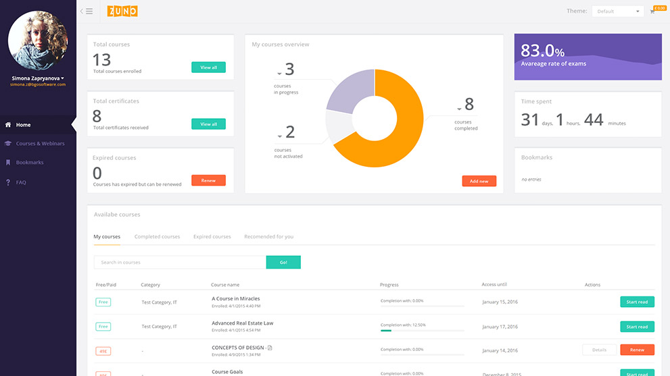Click the document icon beside CONCEPTS OF DESIGN
670x376 pixels.
point(270,348)
